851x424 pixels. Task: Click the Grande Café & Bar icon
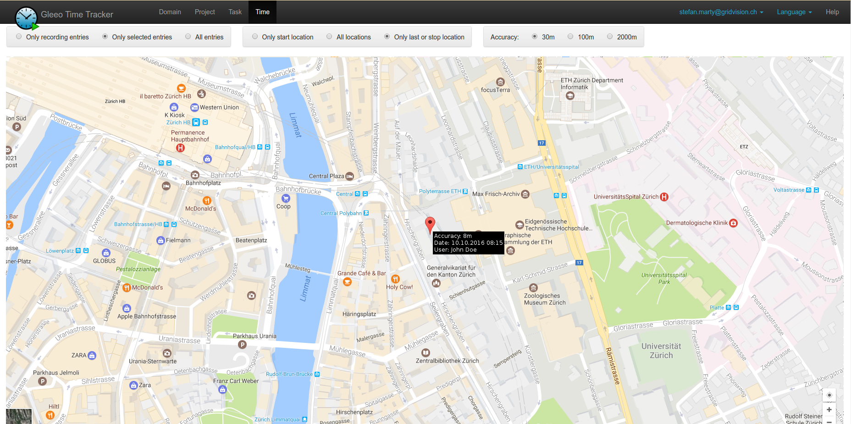click(x=347, y=282)
